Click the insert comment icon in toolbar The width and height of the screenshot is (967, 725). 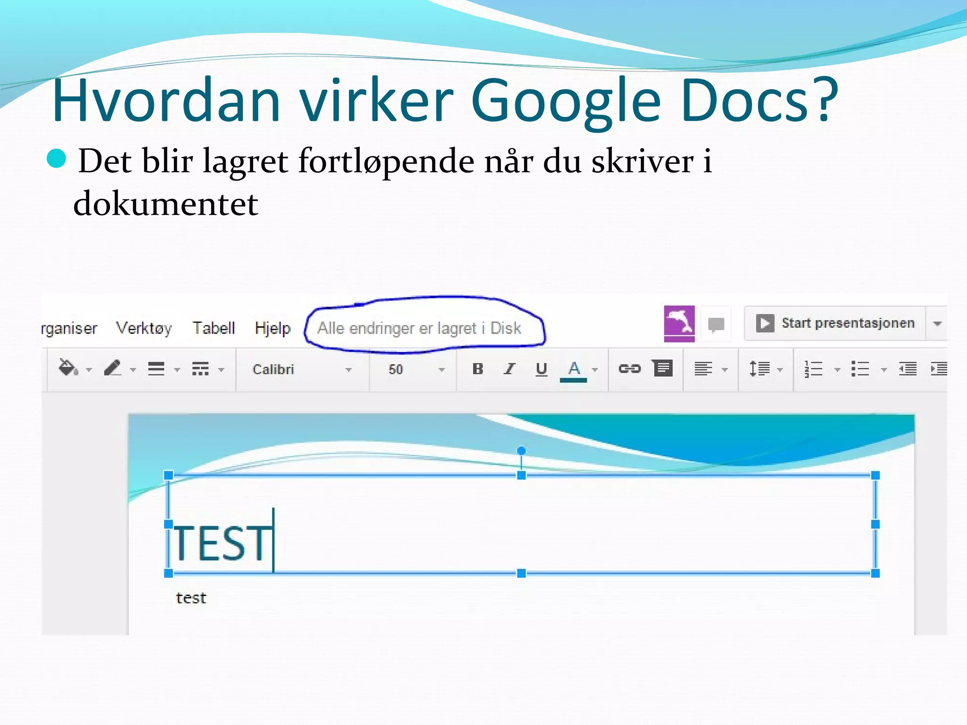click(662, 368)
